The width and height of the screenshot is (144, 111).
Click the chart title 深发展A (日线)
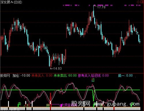11,2
